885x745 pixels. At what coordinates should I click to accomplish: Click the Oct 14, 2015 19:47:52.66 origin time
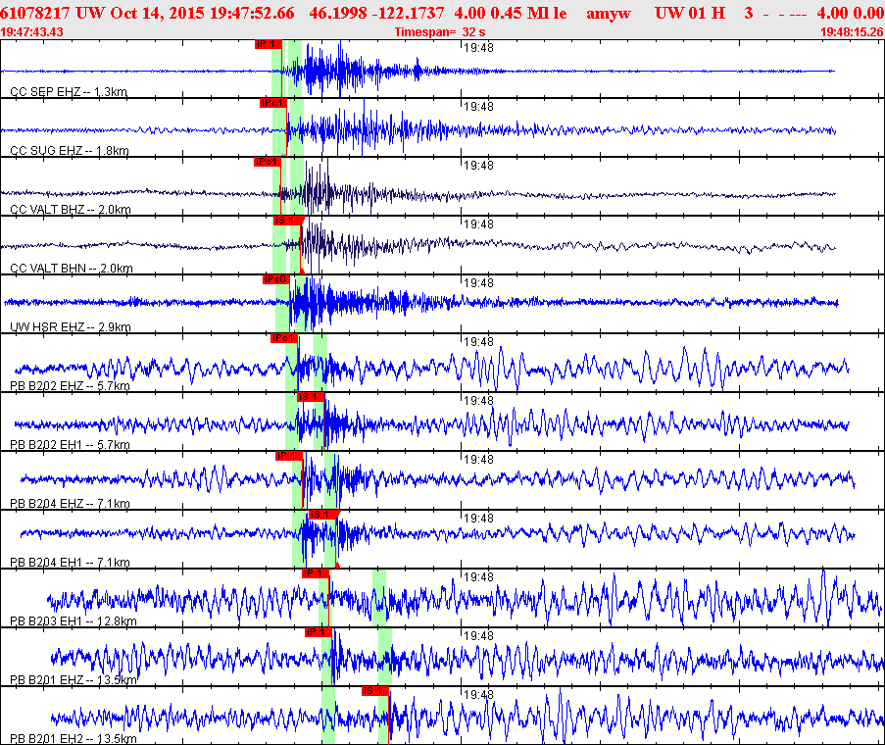pos(203,13)
